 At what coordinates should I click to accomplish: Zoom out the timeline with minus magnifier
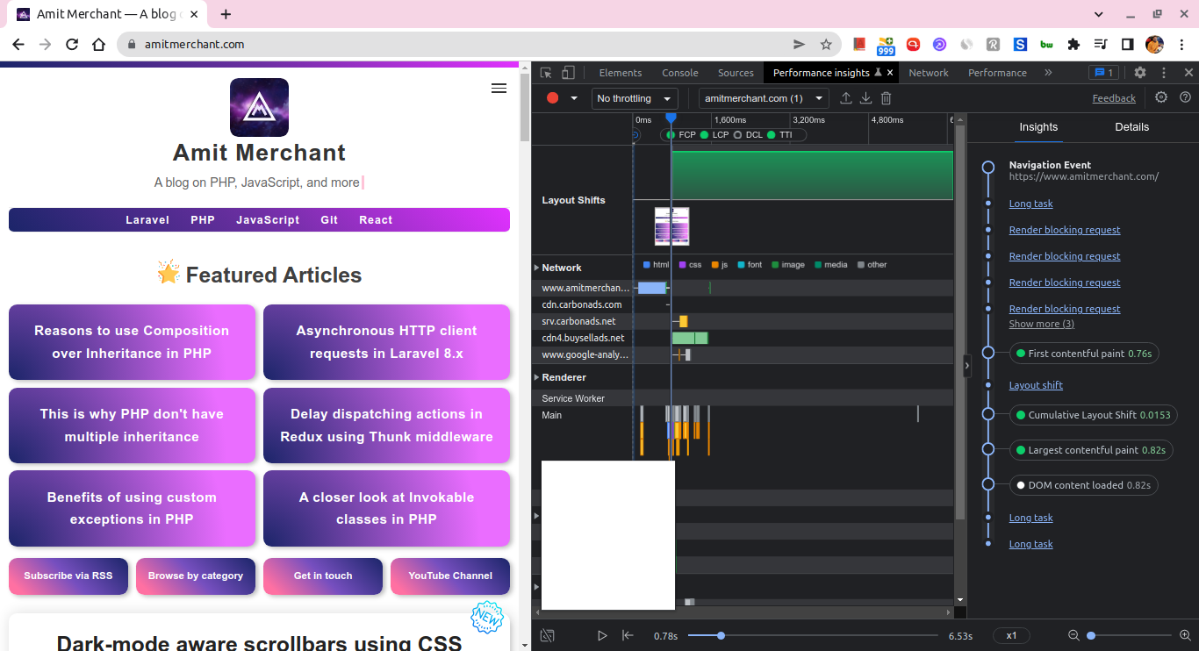click(1073, 635)
